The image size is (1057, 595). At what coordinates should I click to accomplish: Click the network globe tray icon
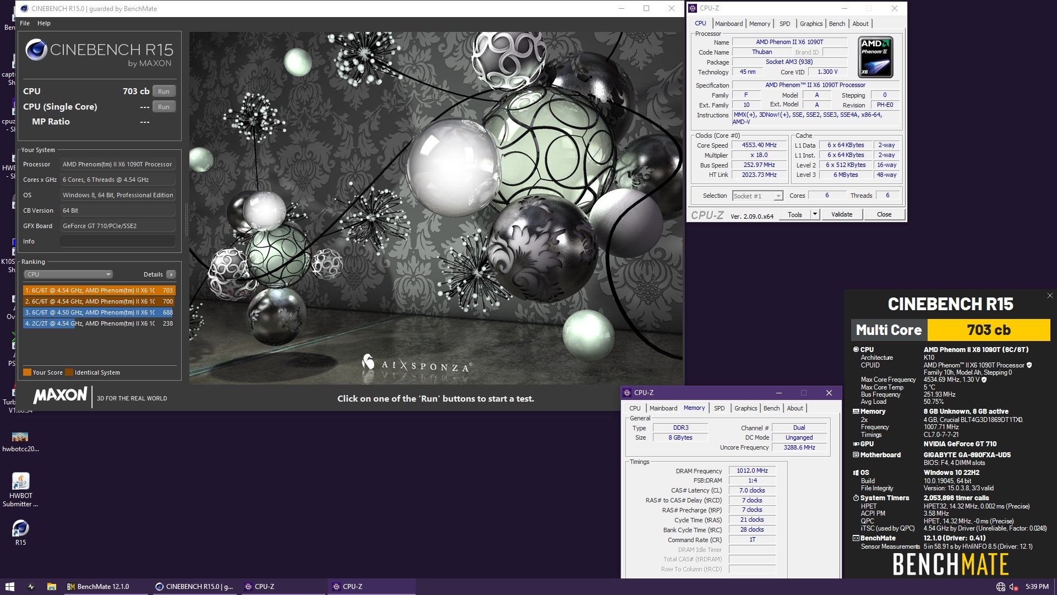[1001, 587]
